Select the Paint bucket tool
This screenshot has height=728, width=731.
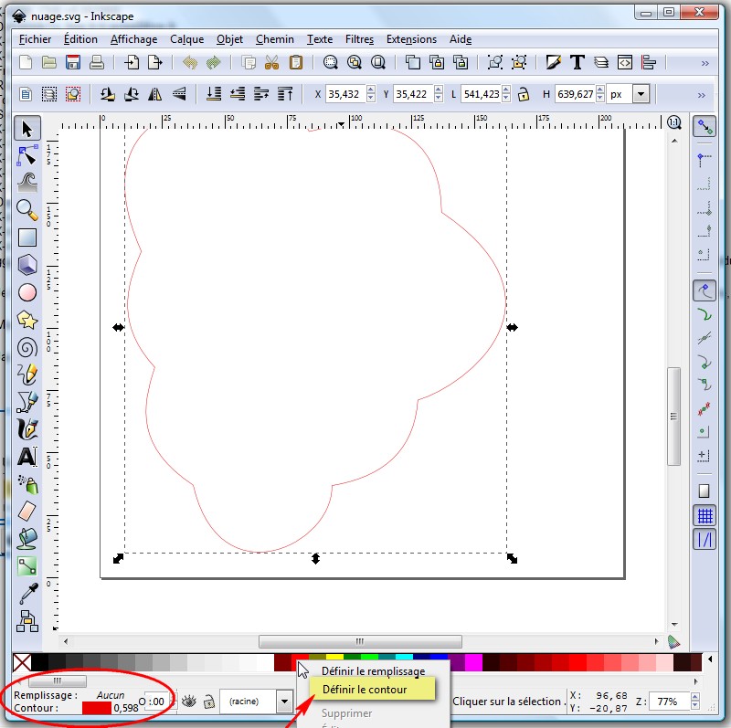27,539
